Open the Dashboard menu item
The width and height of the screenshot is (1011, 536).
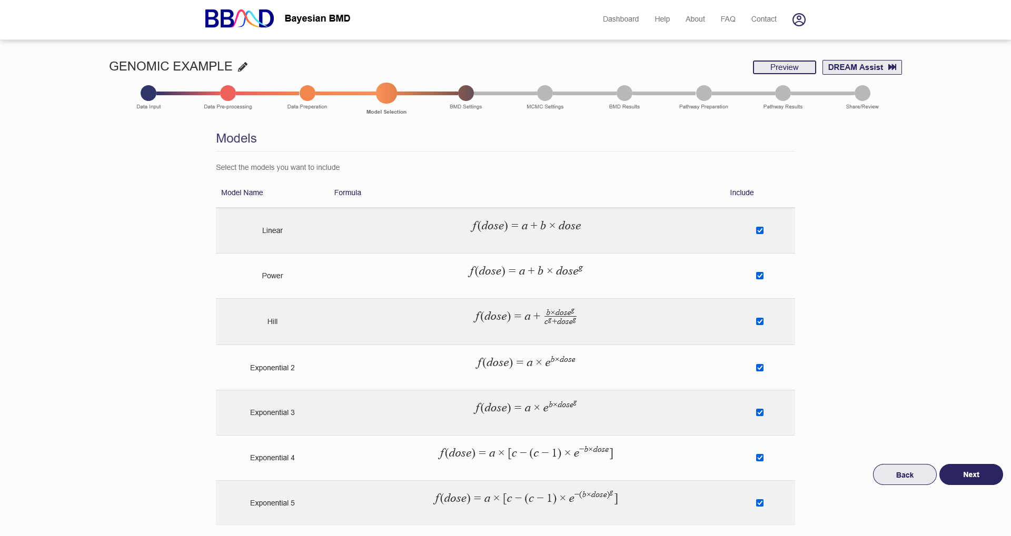click(620, 19)
